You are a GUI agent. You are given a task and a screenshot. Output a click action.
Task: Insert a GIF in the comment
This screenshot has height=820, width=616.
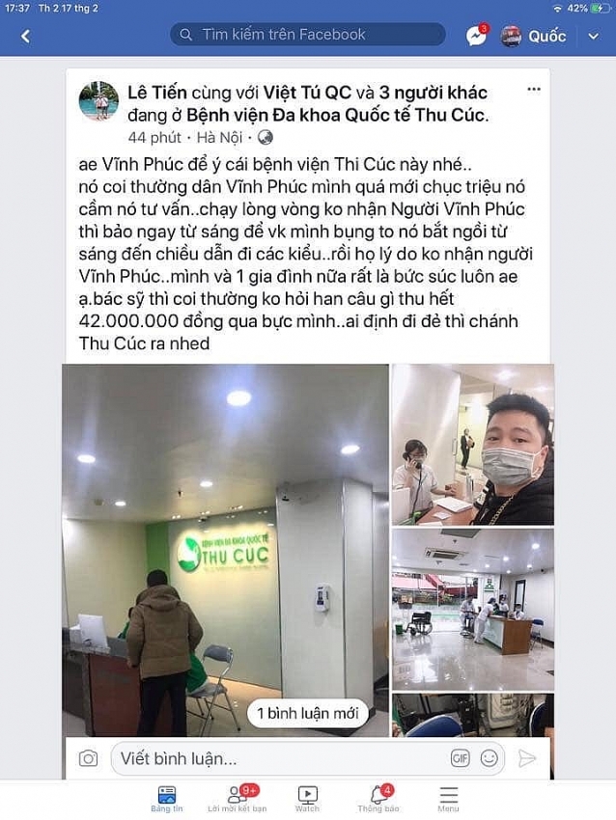point(460,758)
